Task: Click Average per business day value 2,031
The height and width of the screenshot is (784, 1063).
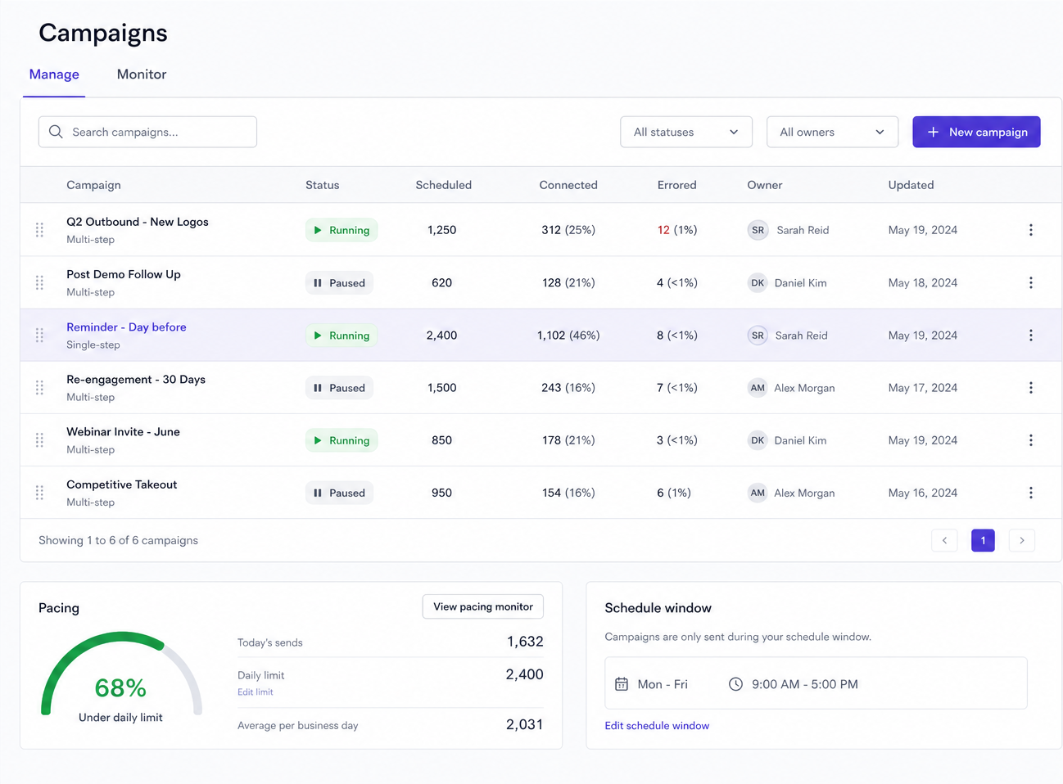Action: point(524,724)
